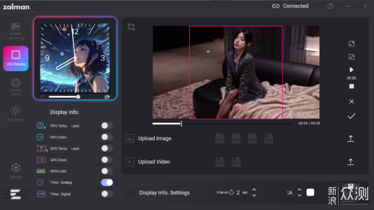Click the Display Info. Settings label
The height and width of the screenshot is (210, 374).
(164, 192)
